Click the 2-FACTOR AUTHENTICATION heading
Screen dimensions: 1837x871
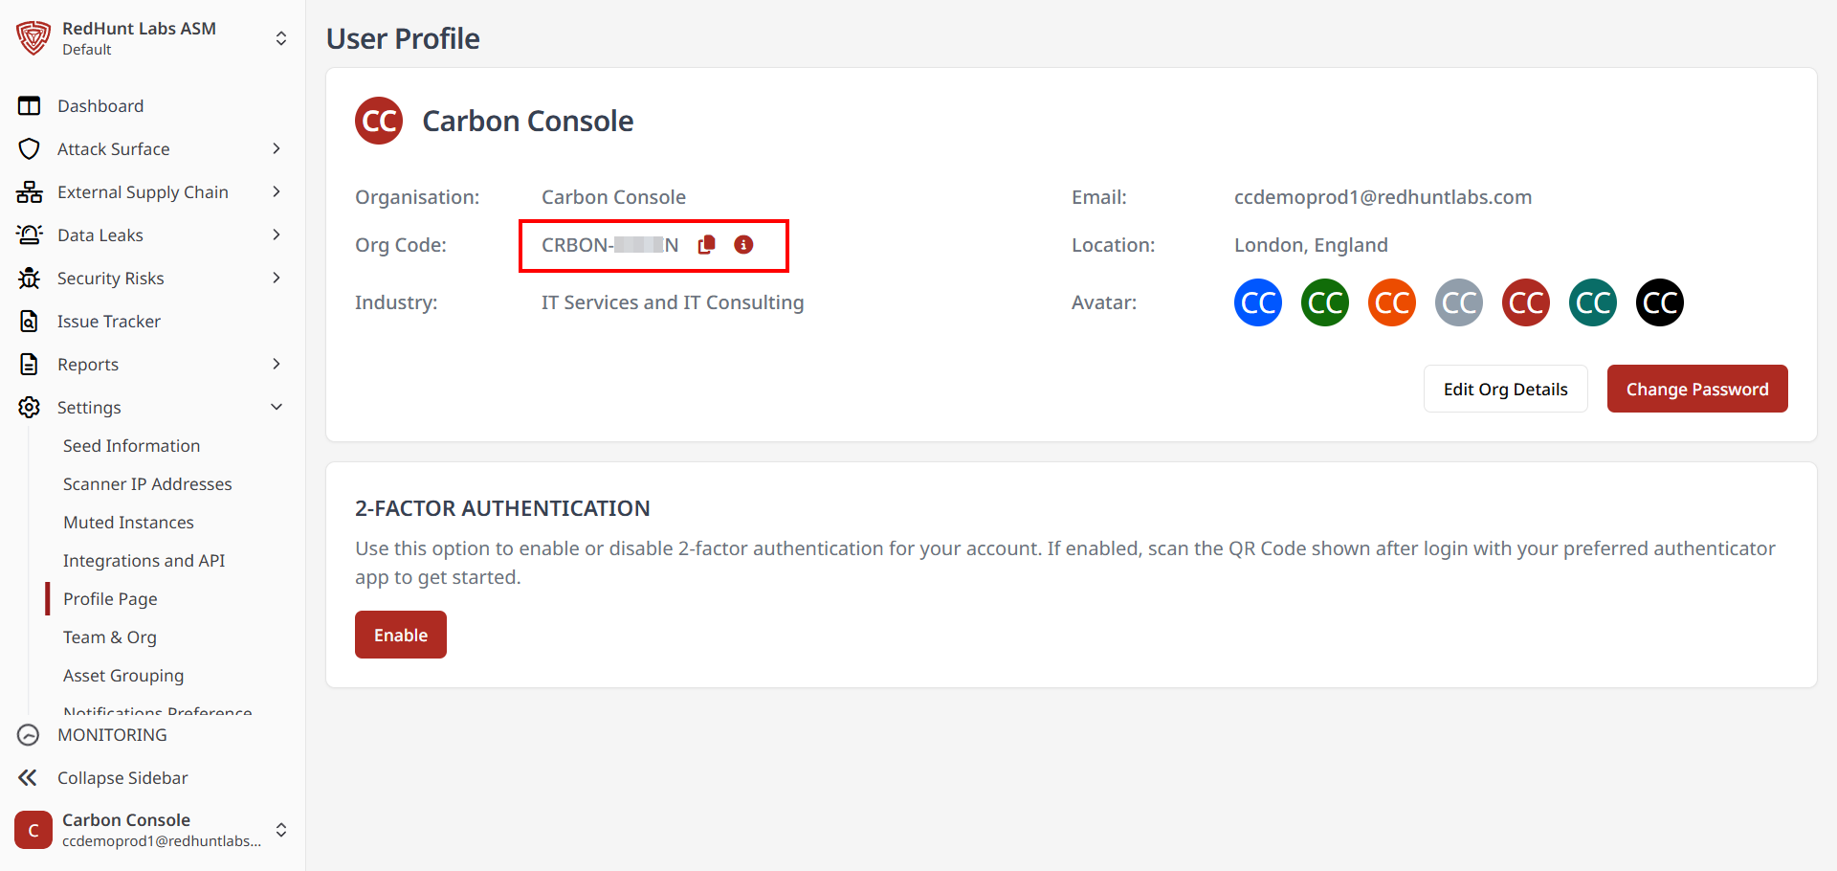coord(502,508)
